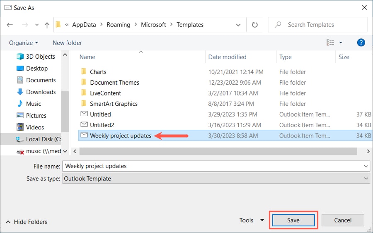The height and width of the screenshot is (233, 373).
Task: Open the recent locations chevron
Action: coord(37,25)
